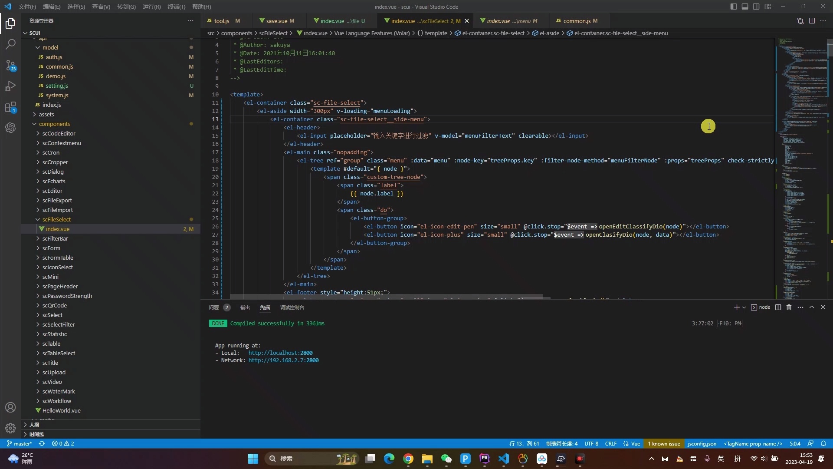Open the Search view
Screen dimensions: 833x469
10,44
